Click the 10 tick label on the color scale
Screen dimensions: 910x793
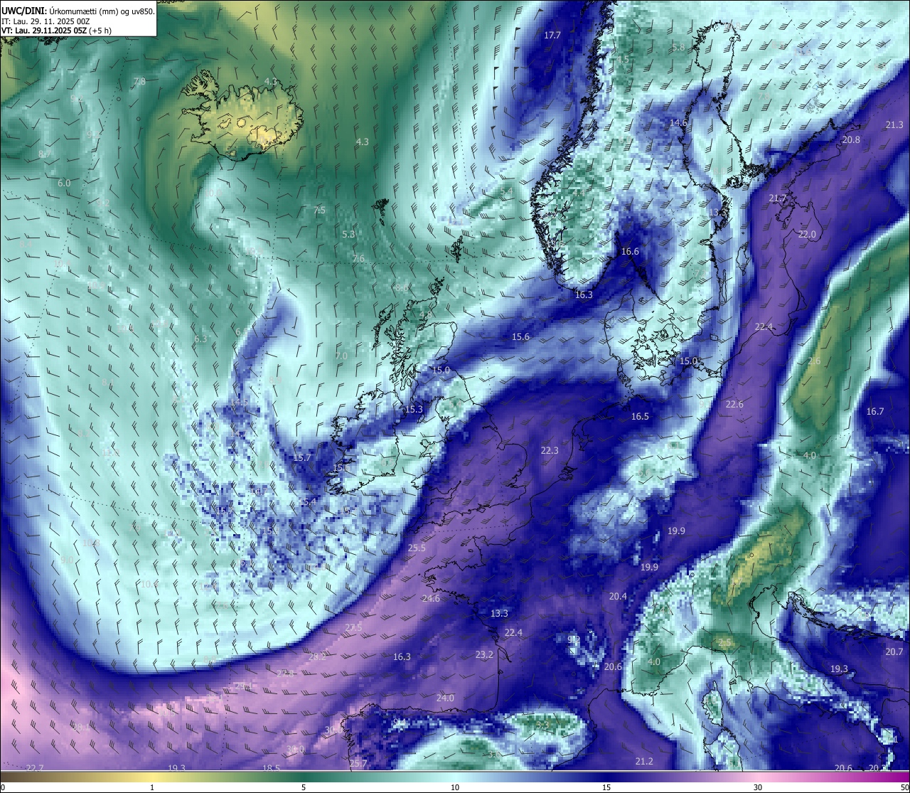[x=455, y=787]
